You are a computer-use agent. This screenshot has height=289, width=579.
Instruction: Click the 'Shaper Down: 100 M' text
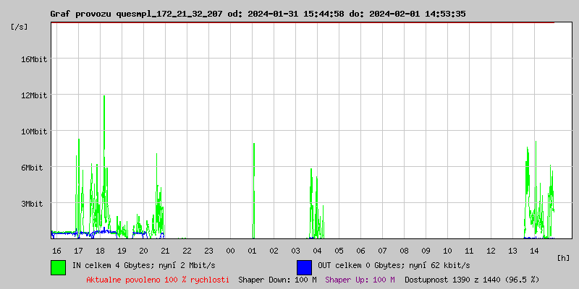coord(277,280)
